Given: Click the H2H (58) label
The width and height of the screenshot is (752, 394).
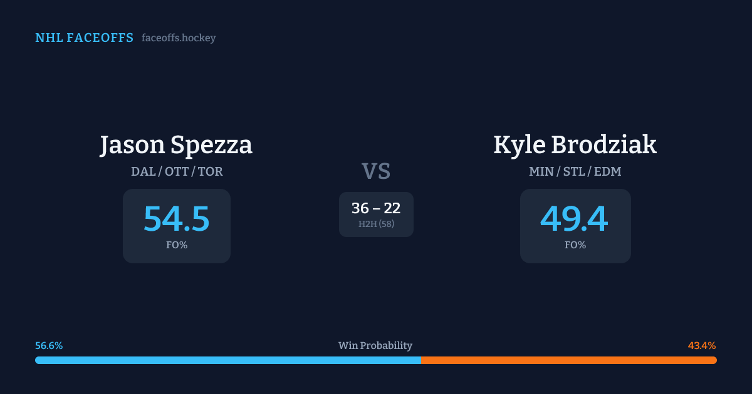Looking at the screenshot, I should coord(376,224).
